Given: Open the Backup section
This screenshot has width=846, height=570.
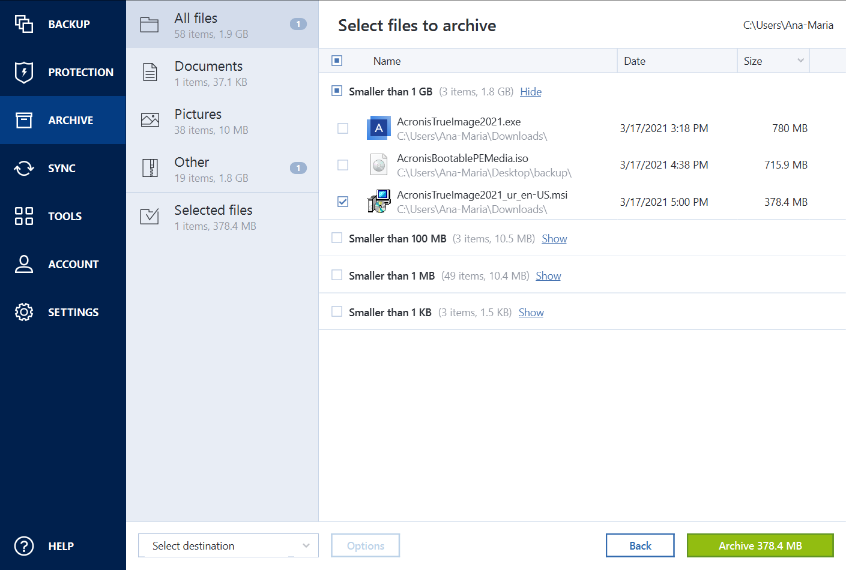Looking at the screenshot, I should 63,24.
